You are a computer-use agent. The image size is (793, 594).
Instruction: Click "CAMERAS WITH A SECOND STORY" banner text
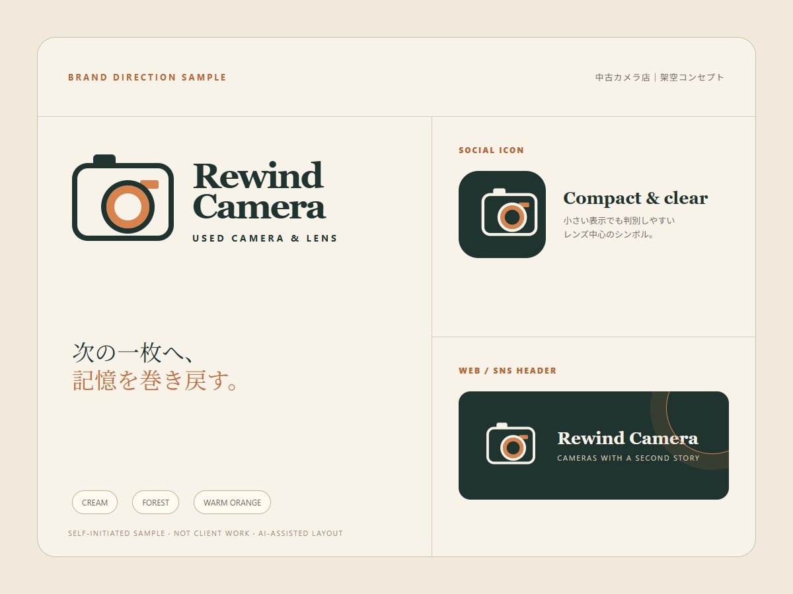click(x=628, y=458)
